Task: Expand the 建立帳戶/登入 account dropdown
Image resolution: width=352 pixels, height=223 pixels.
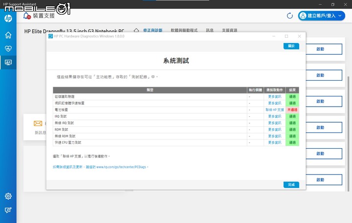Action: (321, 16)
